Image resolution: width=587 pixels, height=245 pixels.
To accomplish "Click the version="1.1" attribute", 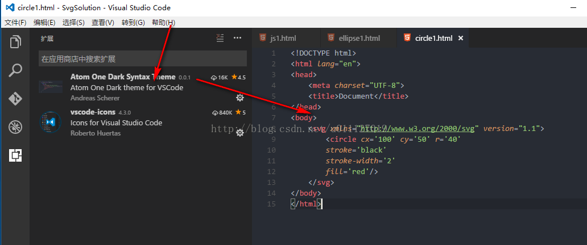I will pos(511,129).
